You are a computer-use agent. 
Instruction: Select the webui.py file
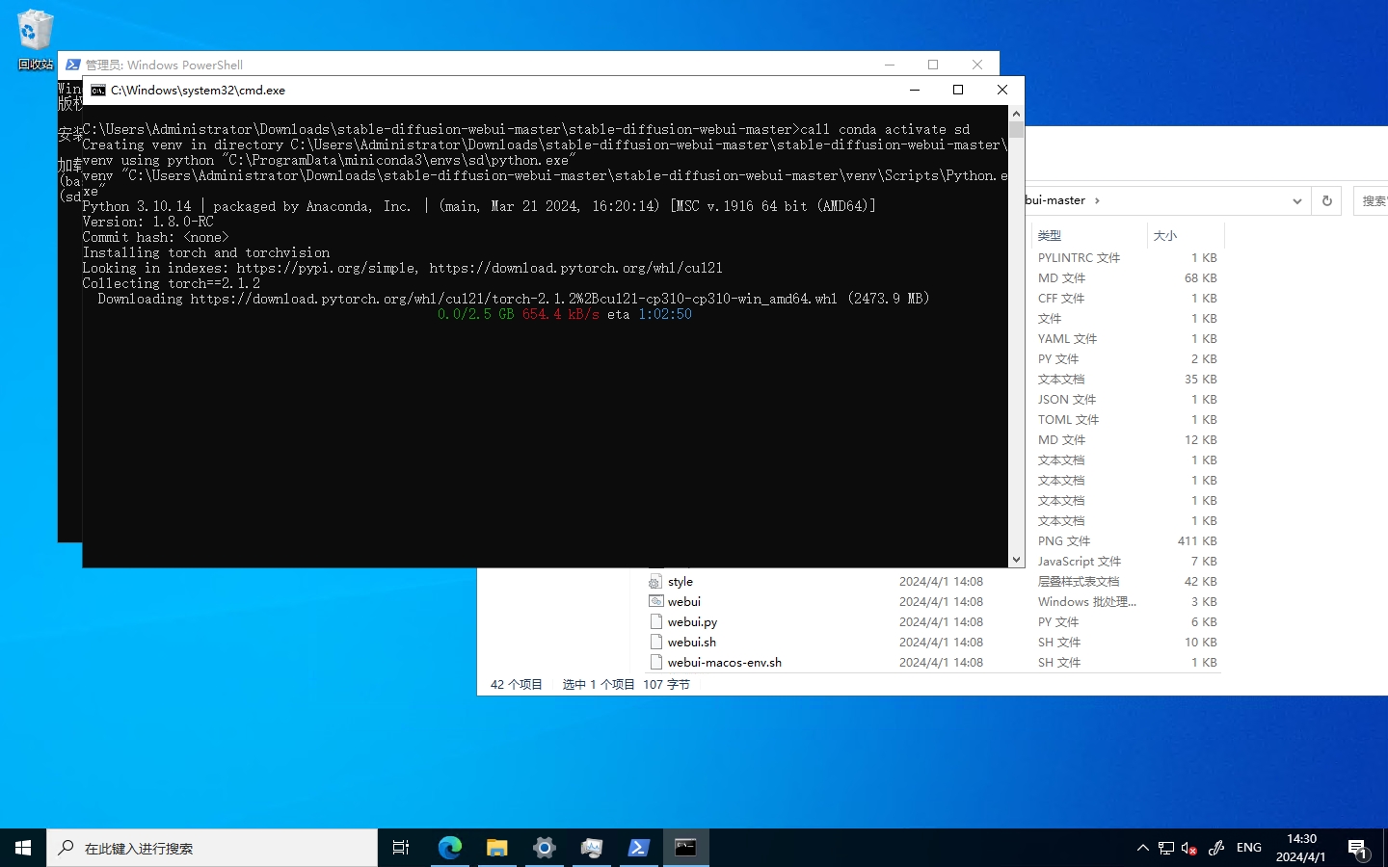(692, 622)
